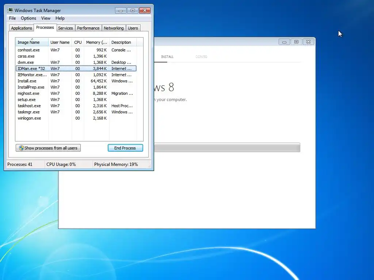Click the Task Manager title bar icon
Viewport: 374px width, 280px height.
point(10,10)
